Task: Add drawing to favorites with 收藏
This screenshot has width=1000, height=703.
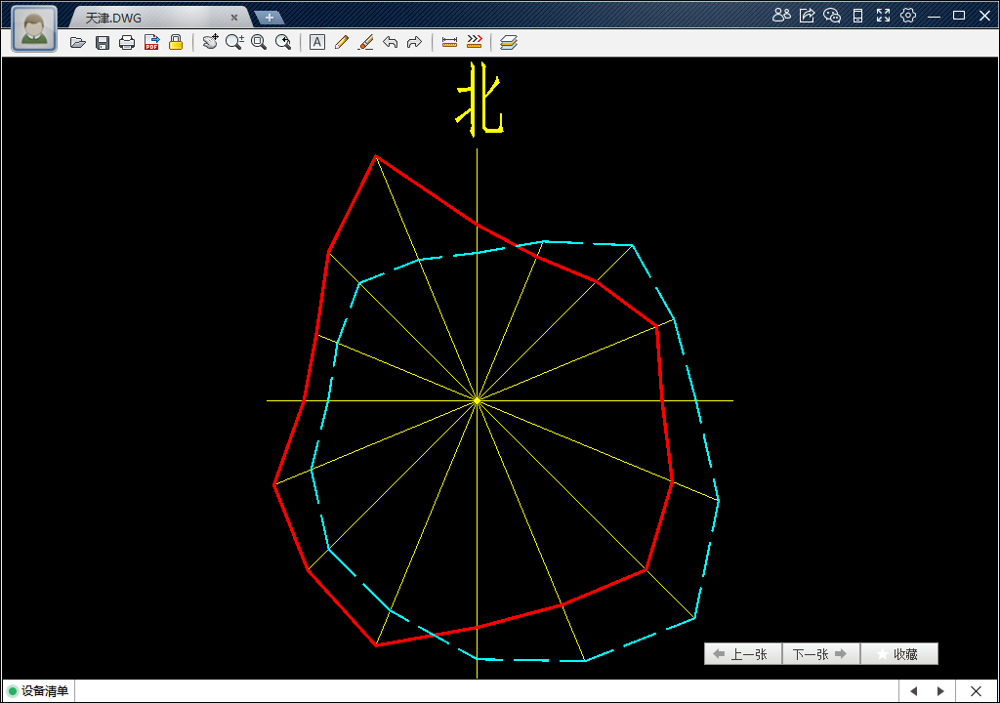Action: 898,654
